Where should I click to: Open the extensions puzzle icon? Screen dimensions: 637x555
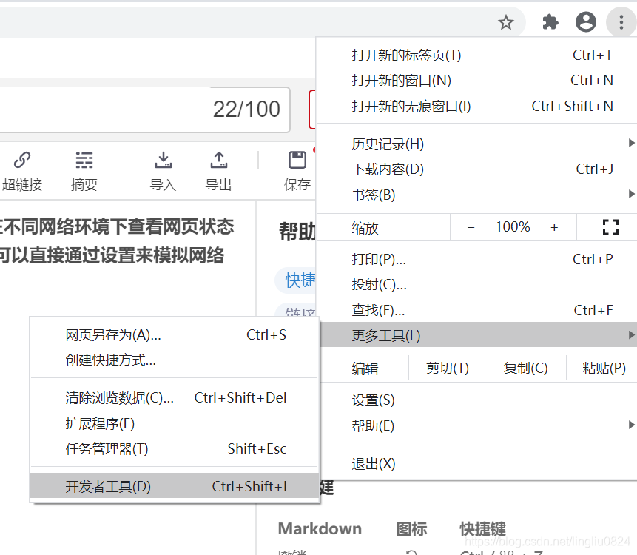coord(549,22)
